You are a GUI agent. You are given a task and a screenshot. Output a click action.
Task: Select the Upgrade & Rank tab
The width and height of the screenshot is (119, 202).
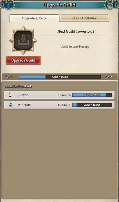(x=34, y=18)
